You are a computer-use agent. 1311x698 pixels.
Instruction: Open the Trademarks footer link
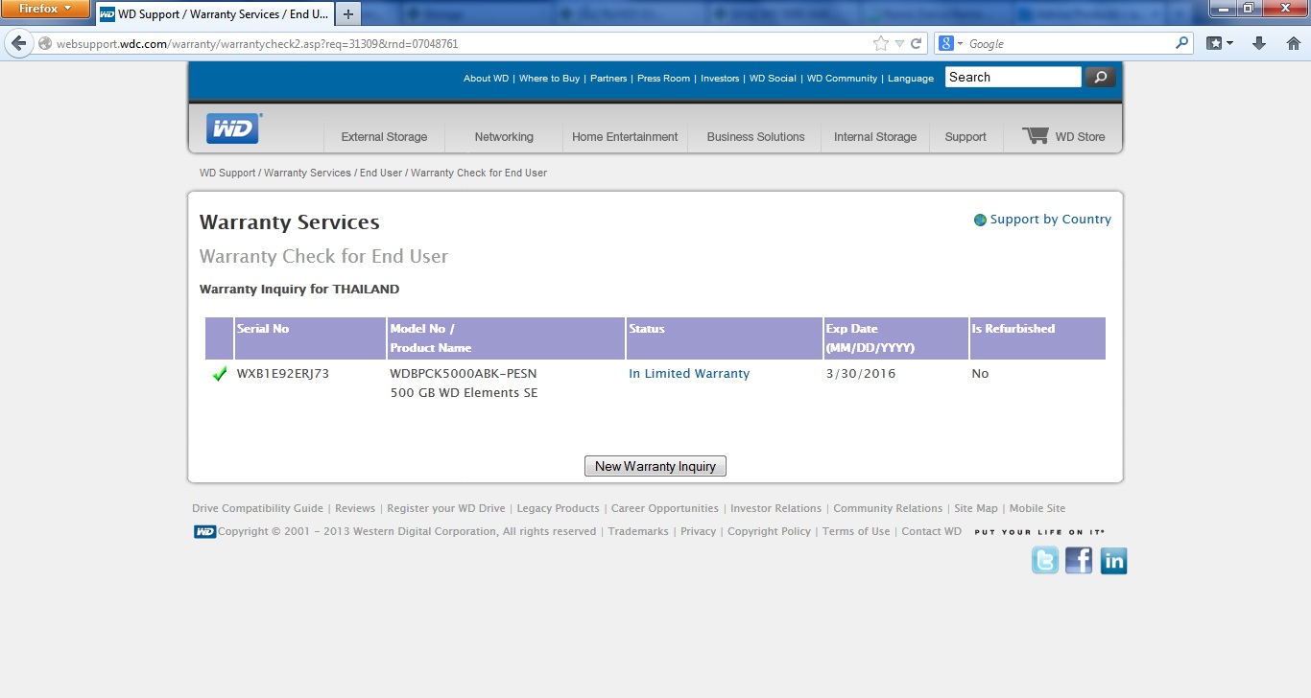[638, 531]
